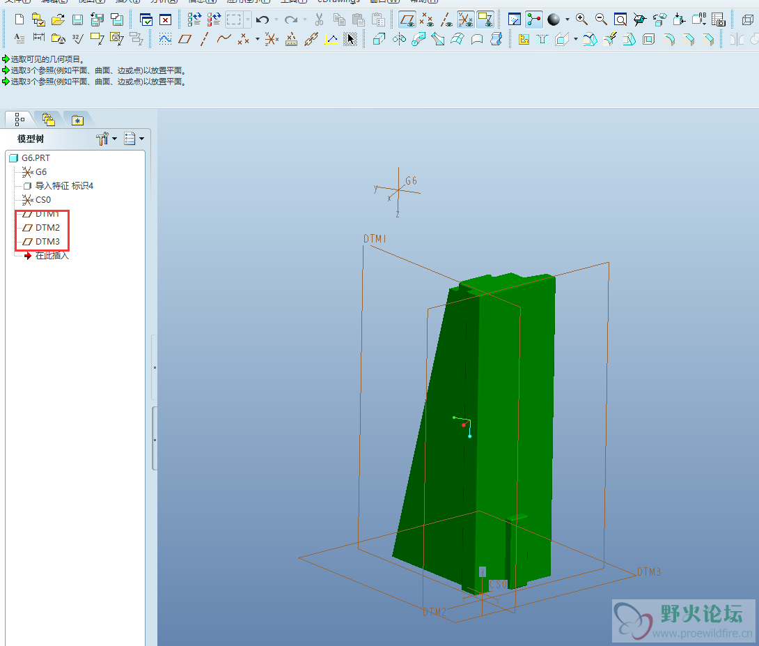Toggle datum axes display
This screenshot has width=759, height=646.
click(x=446, y=20)
